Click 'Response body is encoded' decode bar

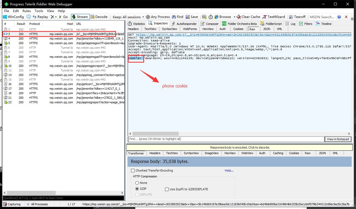click(x=240, y=147)
